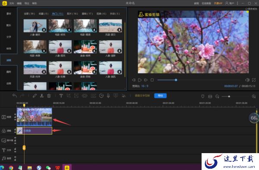Toggle visibility of the filter track
Viewport: 259px width, 170px height.
(15, 132)
